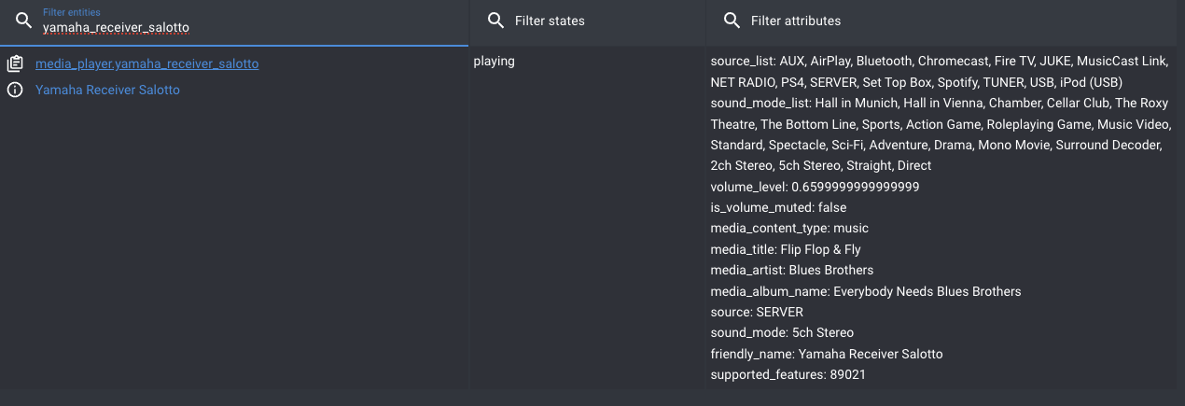Click the Yamaha Receiver Salotto name under the entity
Viewport: 1185px width, 406px height.
(107, 91)
